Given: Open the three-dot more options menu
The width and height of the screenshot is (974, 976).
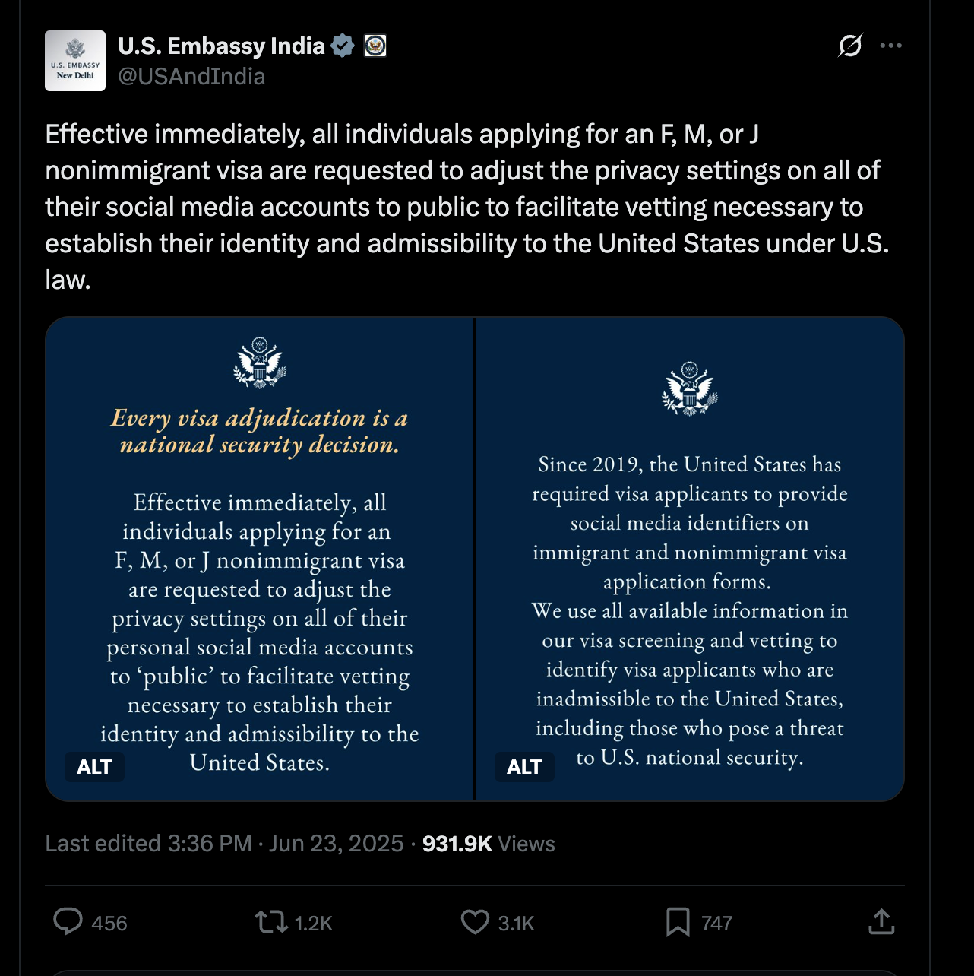Looking at the screenshot, I should (890, 46).
